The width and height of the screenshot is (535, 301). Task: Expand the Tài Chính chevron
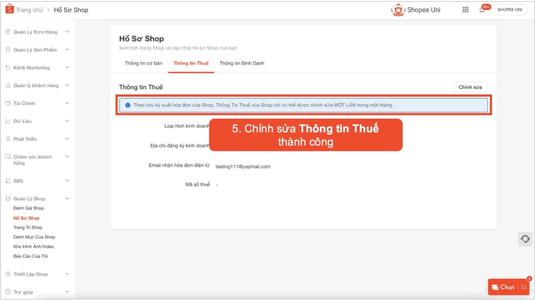tap(67, 103)
